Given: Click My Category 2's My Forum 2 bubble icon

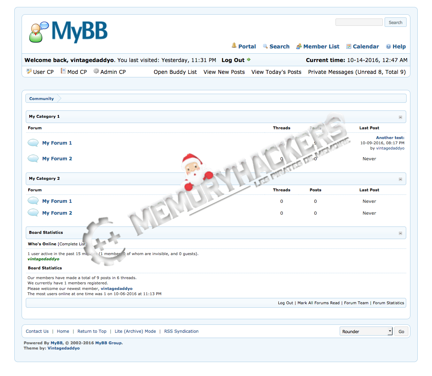Looking at the screenshot, I should (x=33, y=213).
